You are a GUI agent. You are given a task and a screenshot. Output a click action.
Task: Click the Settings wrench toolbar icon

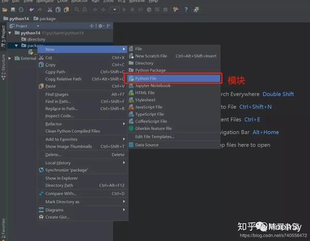176,9
